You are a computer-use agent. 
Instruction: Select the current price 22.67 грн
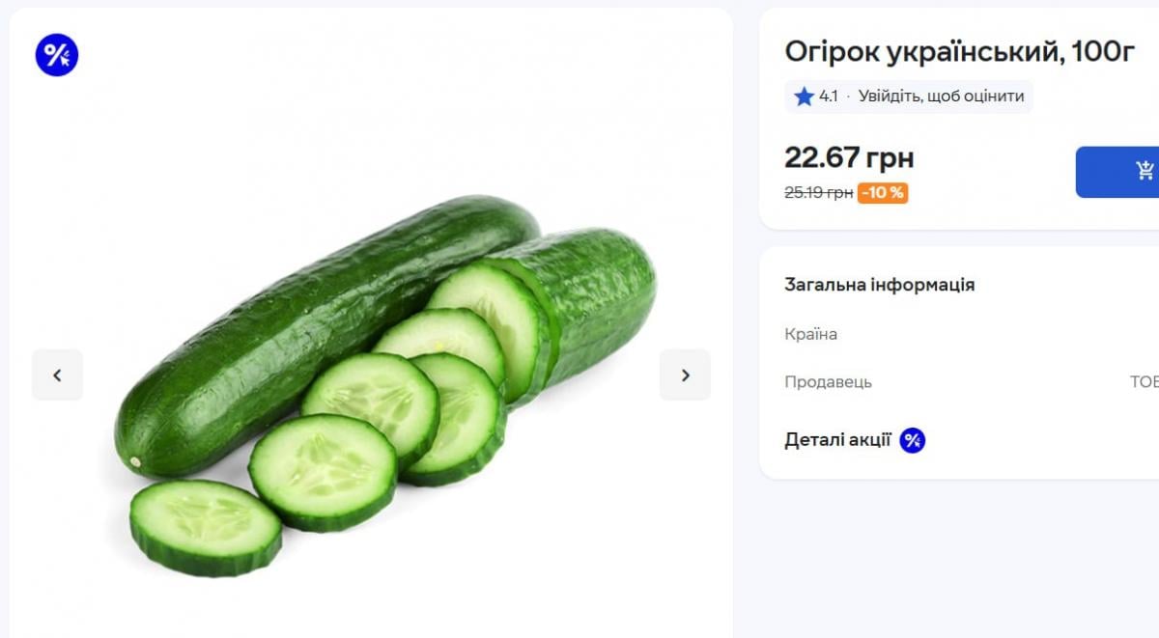[849, 157]
